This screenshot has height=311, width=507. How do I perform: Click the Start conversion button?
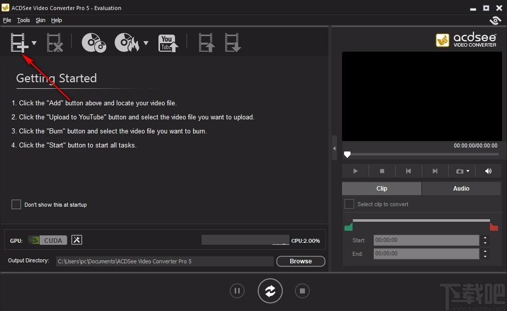270,291
